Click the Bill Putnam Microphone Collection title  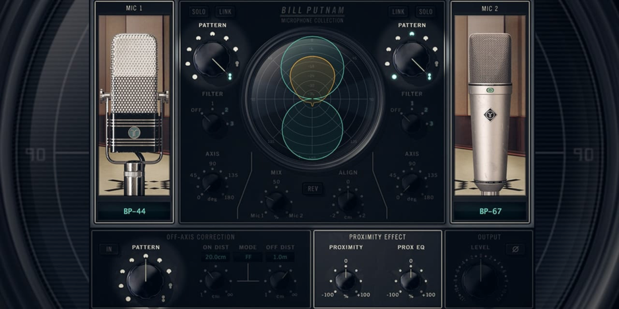coord(312,14)
